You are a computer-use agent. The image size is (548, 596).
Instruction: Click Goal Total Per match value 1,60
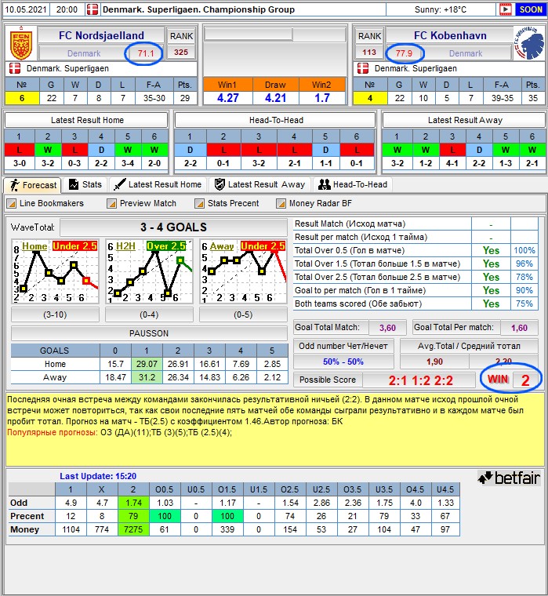(519, 328)
